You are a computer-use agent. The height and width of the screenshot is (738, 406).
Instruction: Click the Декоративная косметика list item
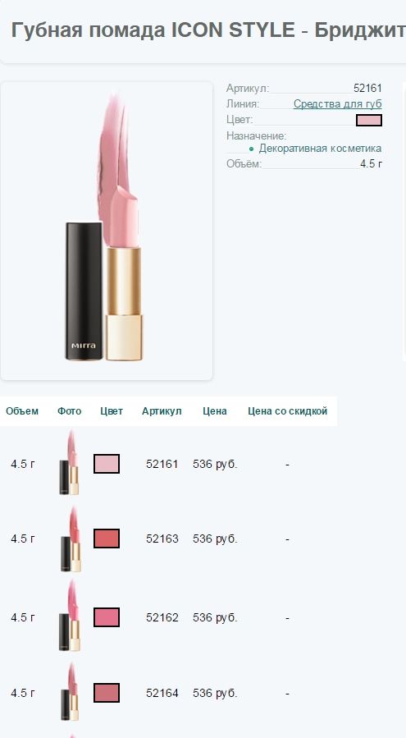pyautogui.click(x=320, y=149)
